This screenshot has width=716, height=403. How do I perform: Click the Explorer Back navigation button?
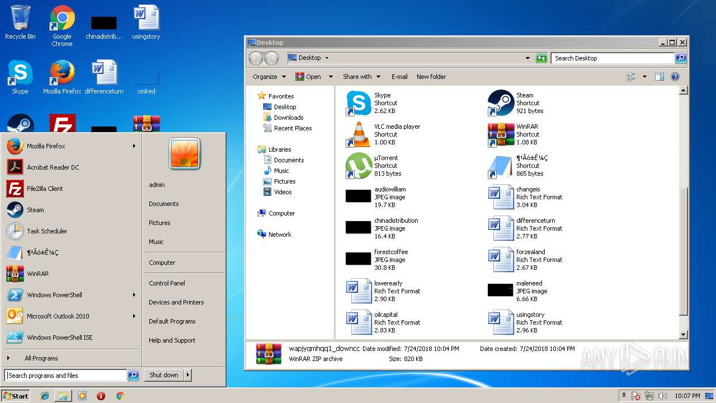tap(256, 58)
